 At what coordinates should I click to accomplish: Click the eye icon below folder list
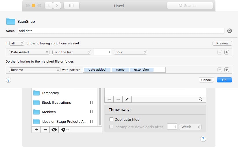54,130
